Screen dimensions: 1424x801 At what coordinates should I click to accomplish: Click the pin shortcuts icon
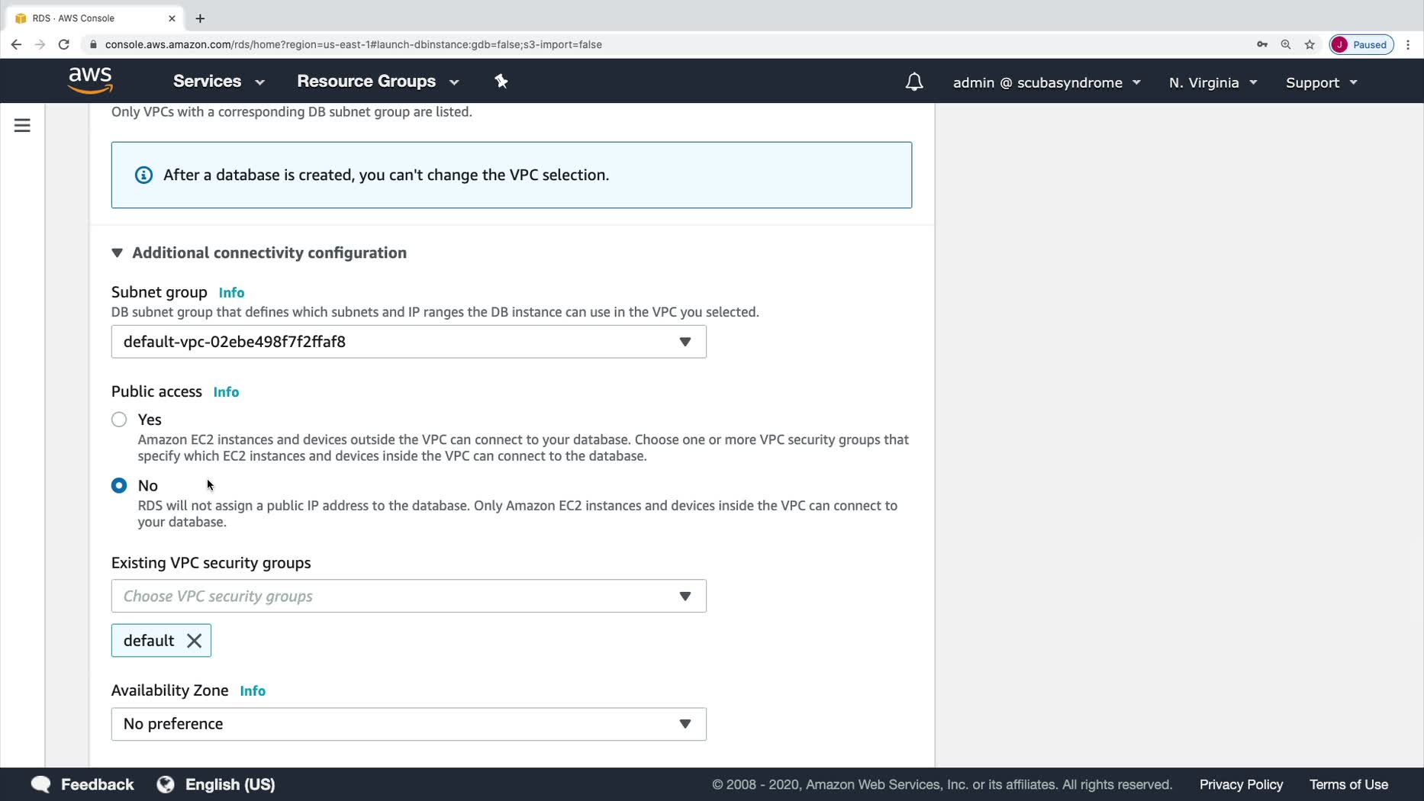tap(501, 81)
